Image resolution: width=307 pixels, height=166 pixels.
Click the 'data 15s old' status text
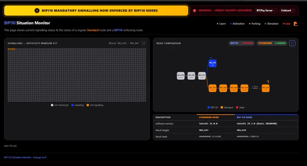coord(10,146)
